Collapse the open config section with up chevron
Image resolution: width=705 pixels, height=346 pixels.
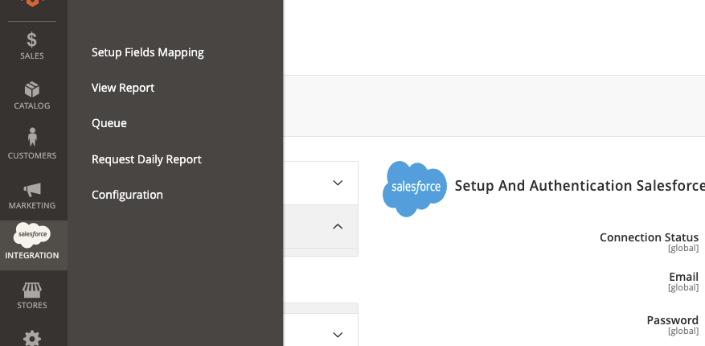[x=338, y=226]
